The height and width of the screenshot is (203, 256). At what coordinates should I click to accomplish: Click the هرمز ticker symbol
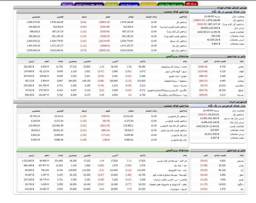click(x=242, y=180)
